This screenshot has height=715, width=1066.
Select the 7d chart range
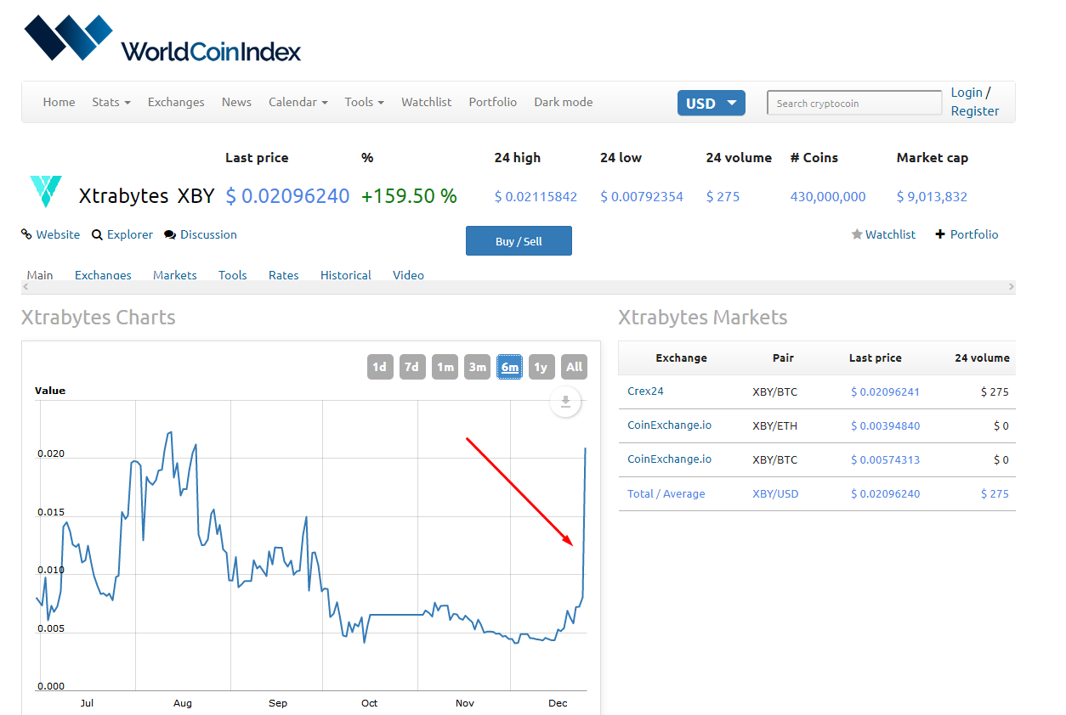tap(412, 367)
